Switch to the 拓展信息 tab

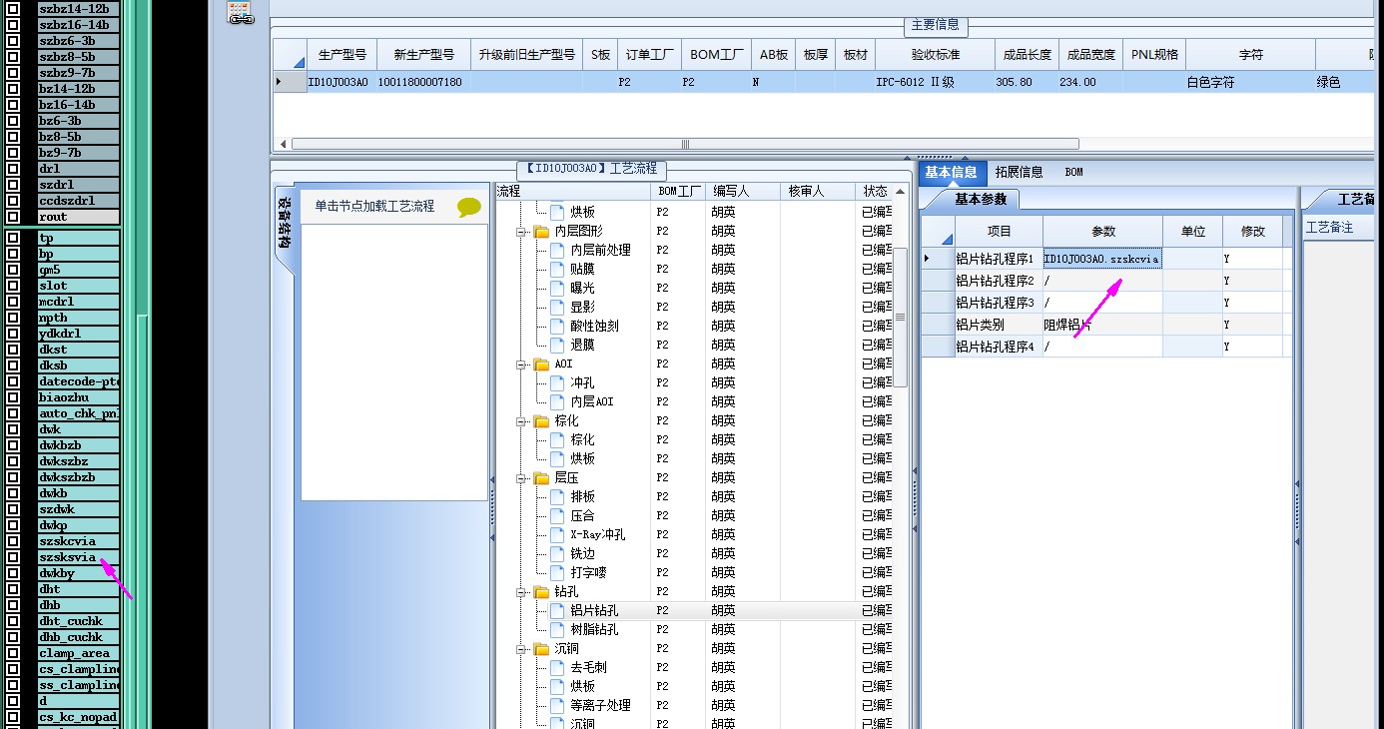[x=1020, y=172]
